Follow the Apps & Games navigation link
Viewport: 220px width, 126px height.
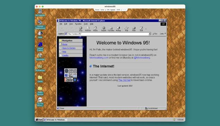click(69, 48)
